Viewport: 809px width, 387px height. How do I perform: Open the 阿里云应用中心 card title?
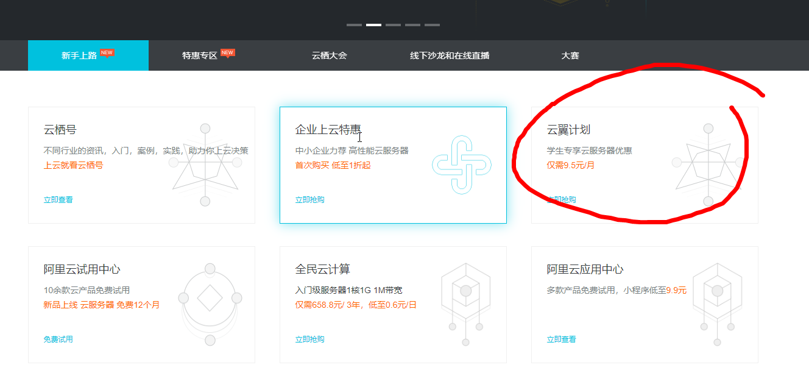pyautogui.click(x=585, y=269)
